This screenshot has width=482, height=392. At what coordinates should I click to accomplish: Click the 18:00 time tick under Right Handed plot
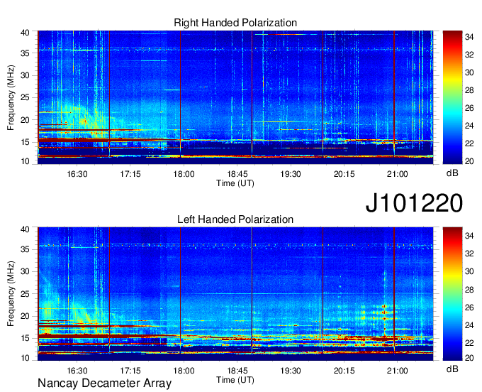tap(184, 174)
